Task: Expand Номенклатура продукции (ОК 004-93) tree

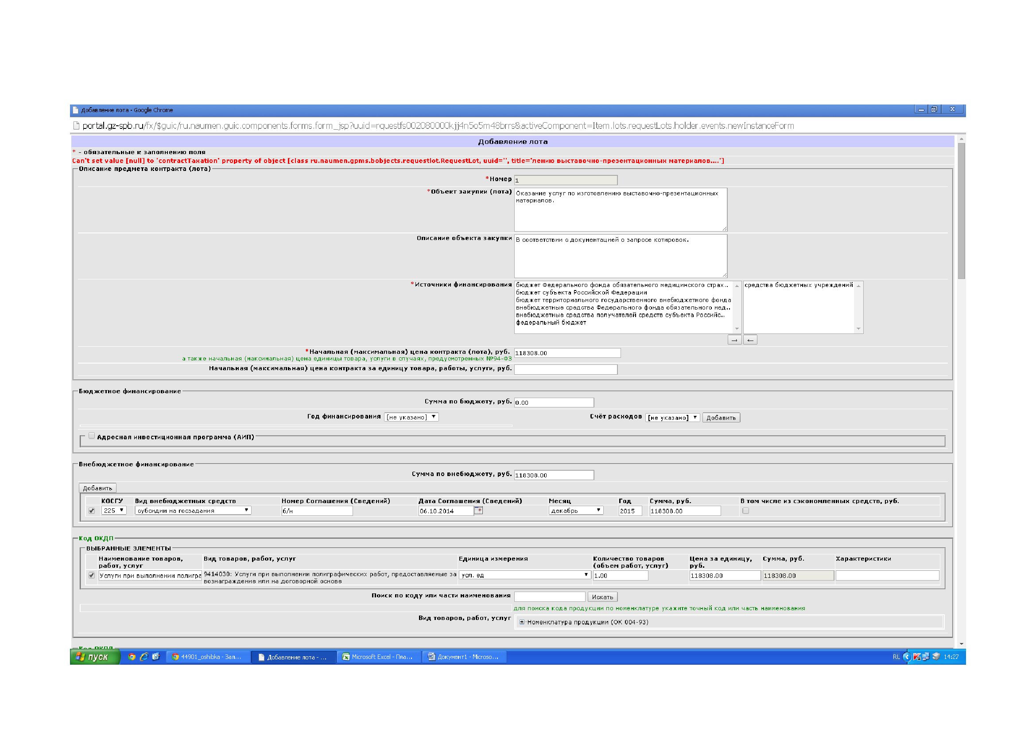Action: coord(522,622)
